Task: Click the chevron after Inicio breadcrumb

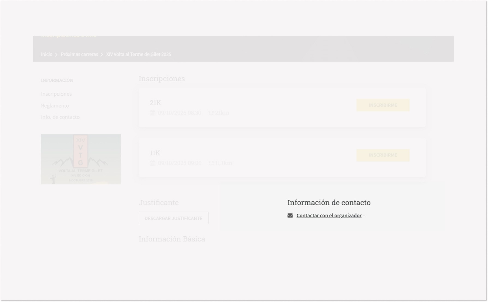Action: point(56,55)
